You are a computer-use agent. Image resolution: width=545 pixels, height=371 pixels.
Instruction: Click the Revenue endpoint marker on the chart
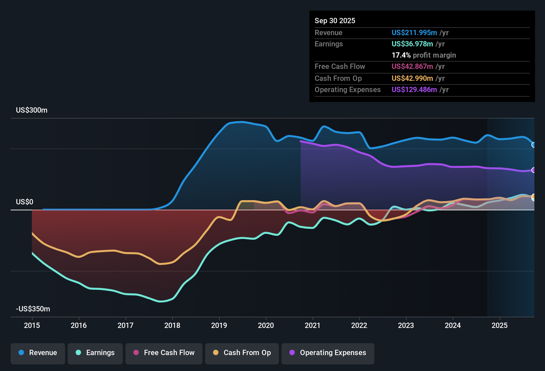coord(534,145)
